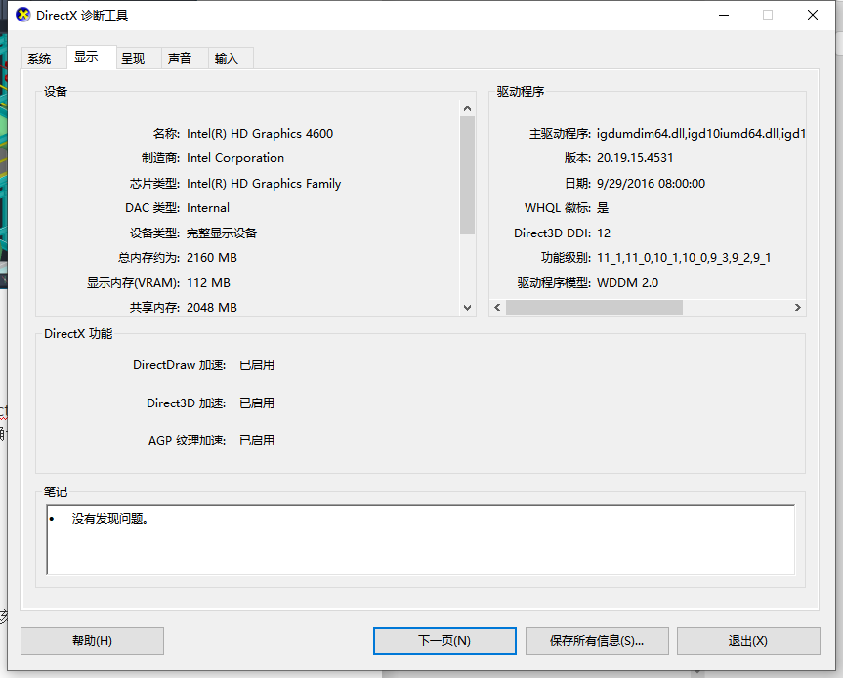The height and width of the screenshot is (678, 843).
Task: Click 保存所有信息(S)... button
Action: tap(597, 640)
